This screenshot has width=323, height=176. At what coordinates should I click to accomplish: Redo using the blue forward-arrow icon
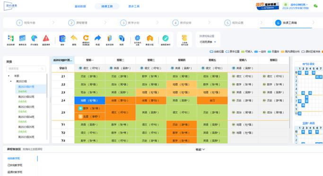pos(97,38)
